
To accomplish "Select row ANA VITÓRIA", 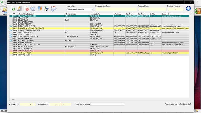I will tap(99, 18).
